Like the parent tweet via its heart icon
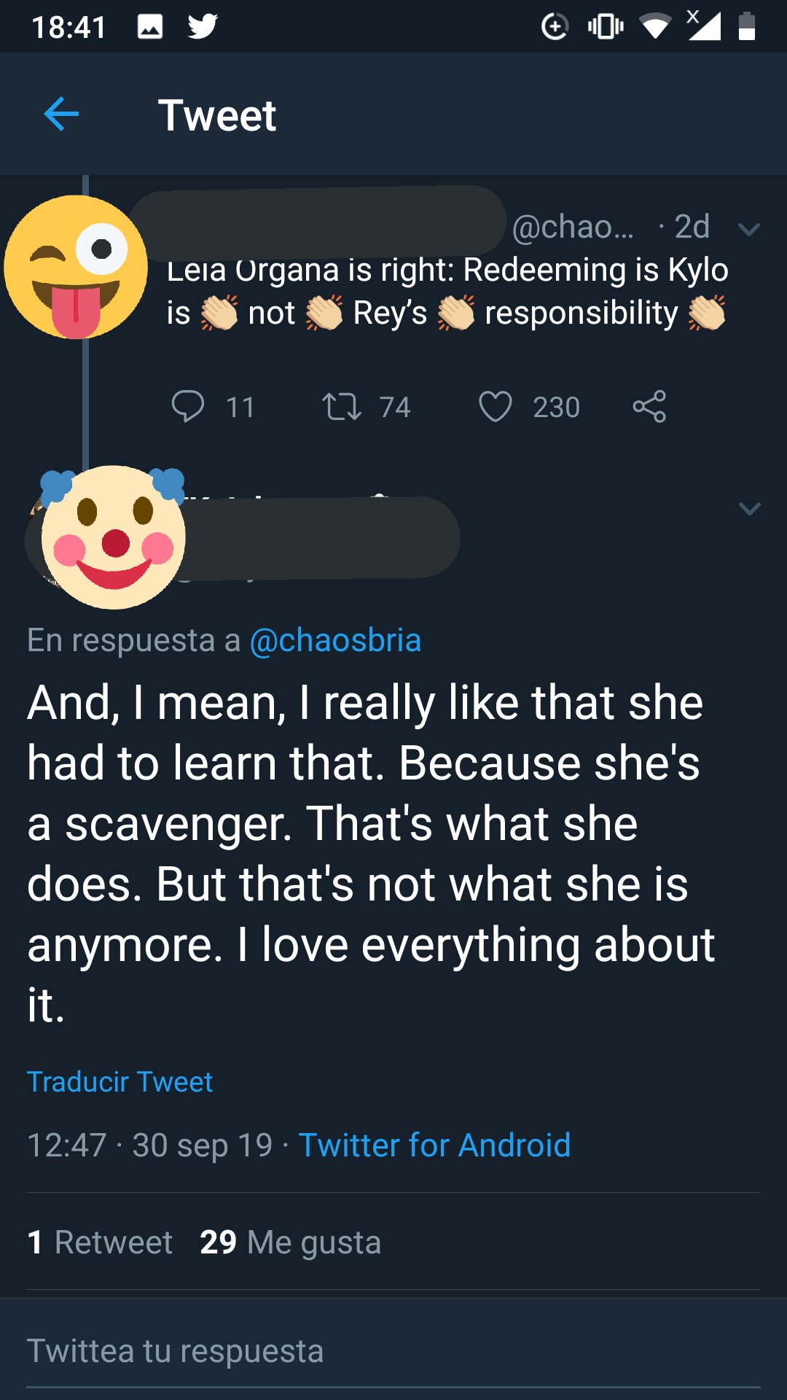The image size is (787, 1400). pyautogui.click(x=496, y=406)
